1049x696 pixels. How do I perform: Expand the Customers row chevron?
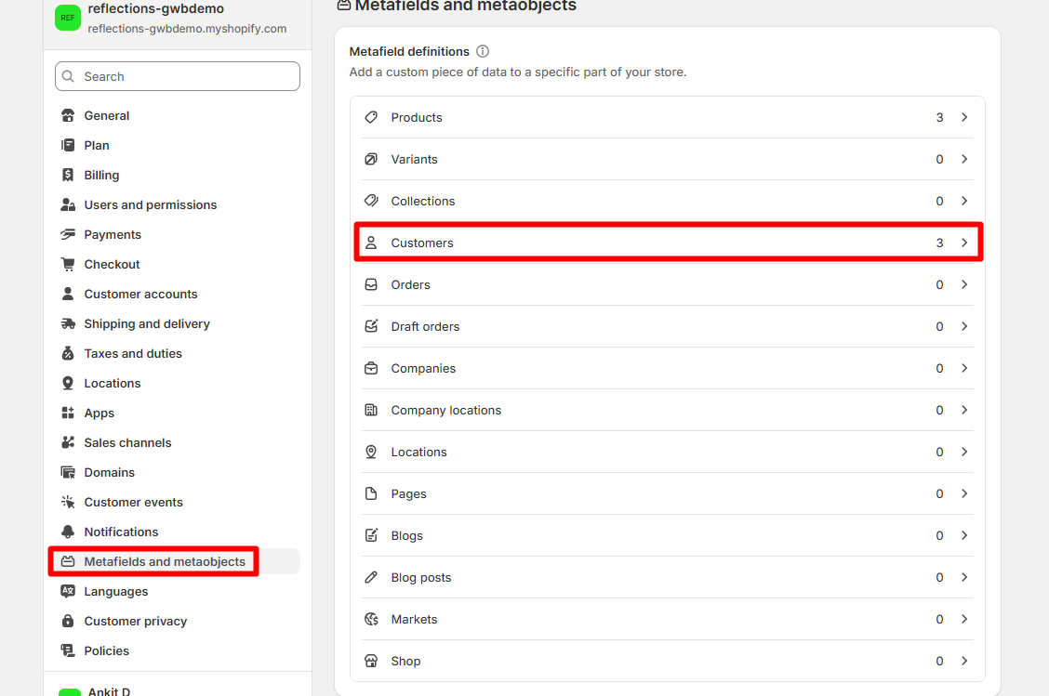(964, 243)
